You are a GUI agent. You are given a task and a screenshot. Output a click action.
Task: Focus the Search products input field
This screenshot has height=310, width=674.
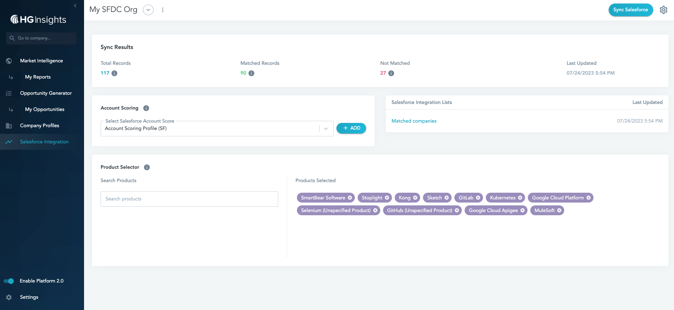pyautogui.click(x=189, y=199)
